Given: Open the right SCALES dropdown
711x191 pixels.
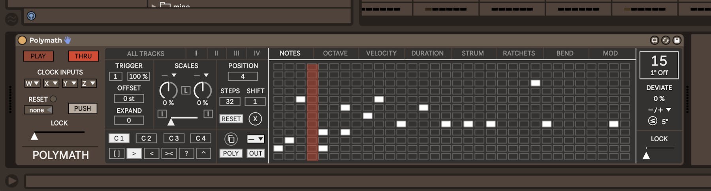Looking at the screenshot, I should [201, 75].
